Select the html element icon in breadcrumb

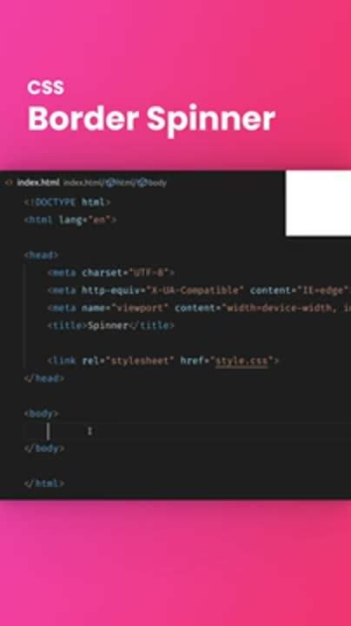click(110, 183)
